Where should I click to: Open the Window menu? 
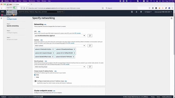(x=44, y=1)
